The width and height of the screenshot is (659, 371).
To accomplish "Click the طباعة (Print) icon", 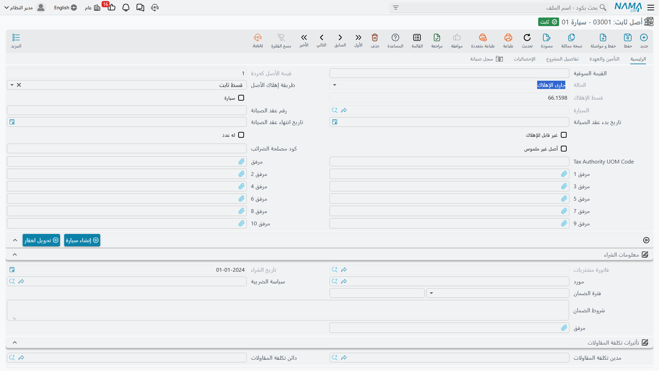I will click(508, 38).
